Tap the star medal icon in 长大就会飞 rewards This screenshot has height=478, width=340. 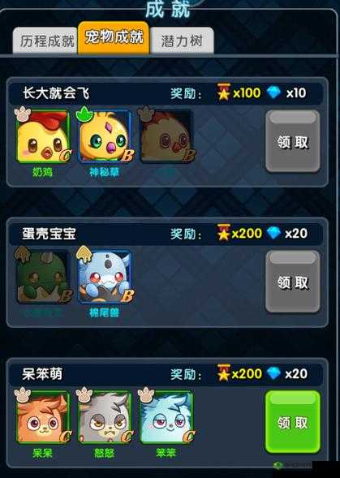[223, 93]
